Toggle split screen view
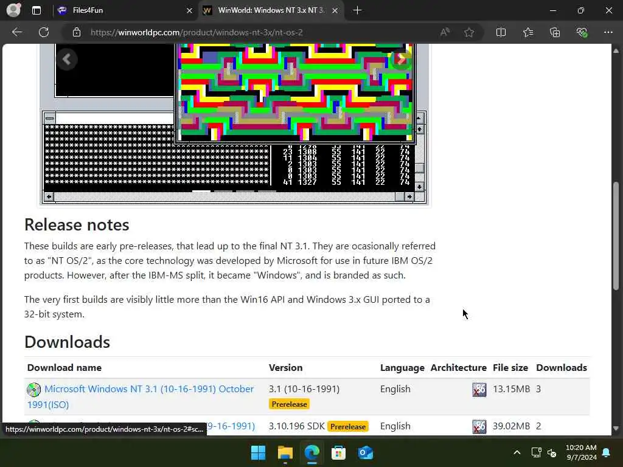The width and height of the screenshot is (623, 467). 501,32
